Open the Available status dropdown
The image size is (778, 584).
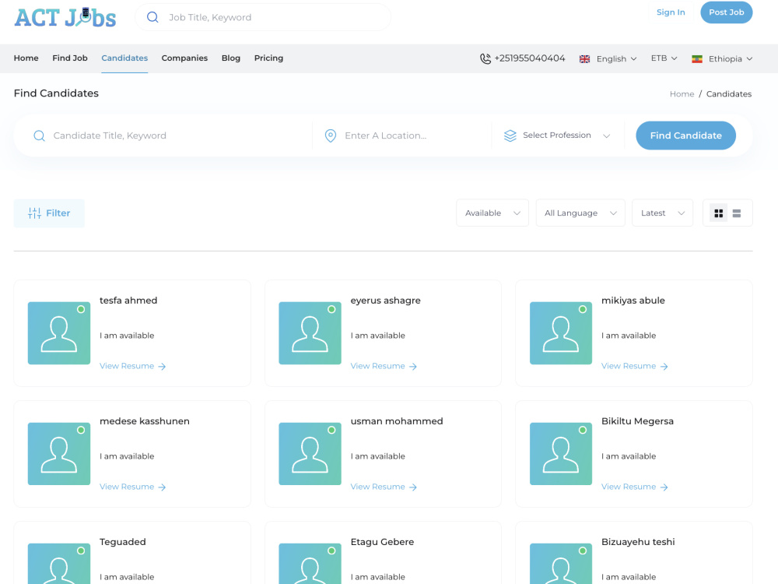click(492, 213)
